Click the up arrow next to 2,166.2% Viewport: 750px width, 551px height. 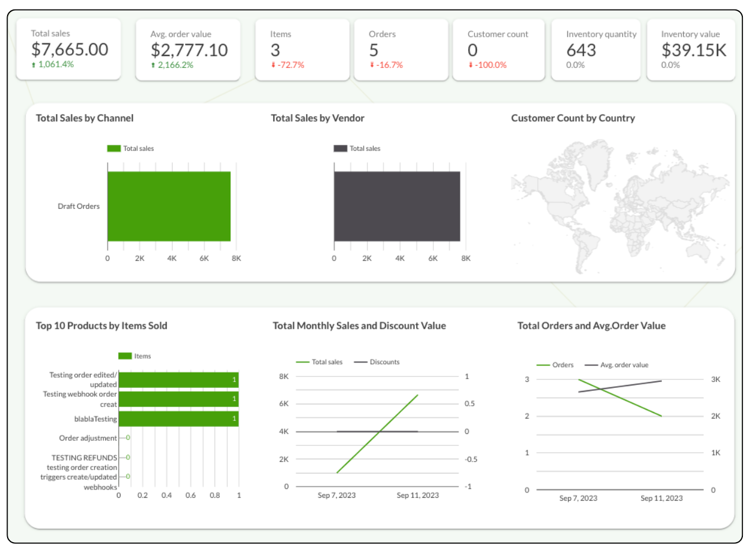pyautogui.click(x=153, y=65)
